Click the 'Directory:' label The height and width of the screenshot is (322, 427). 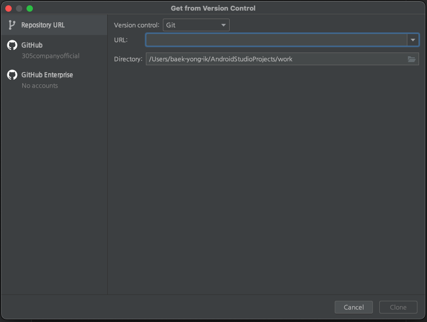[x=128, y=59]
